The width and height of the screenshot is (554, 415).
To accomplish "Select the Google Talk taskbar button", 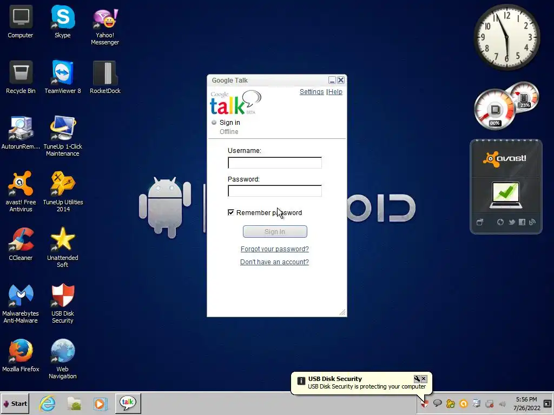I will 128,403.
